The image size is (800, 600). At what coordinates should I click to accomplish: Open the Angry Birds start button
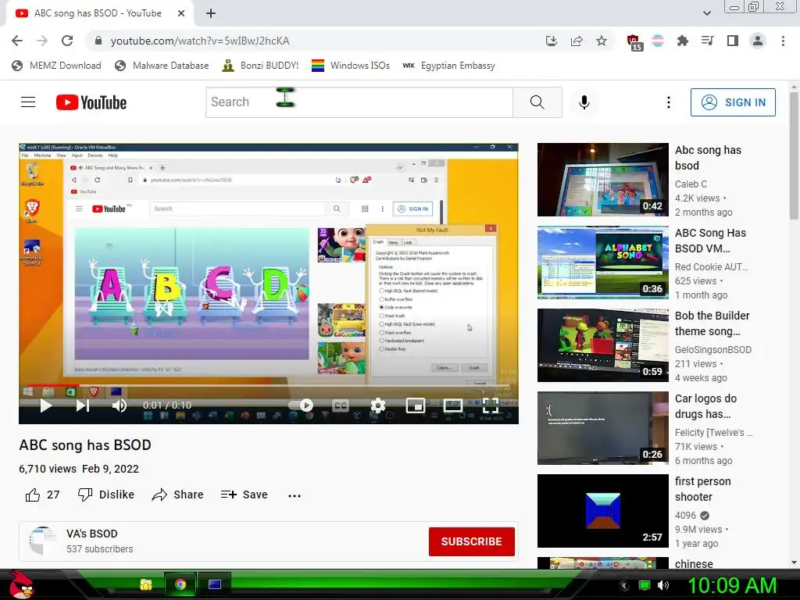tap(21, 584)
